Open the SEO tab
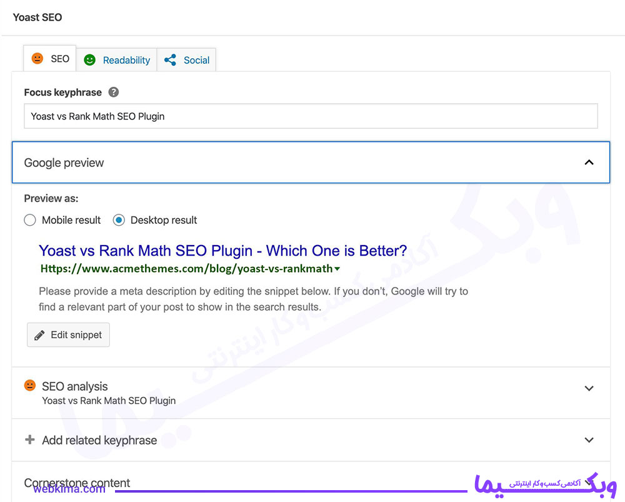Viewport: 625px width, 502px height. pyautogui.click(x=50, y=59)
